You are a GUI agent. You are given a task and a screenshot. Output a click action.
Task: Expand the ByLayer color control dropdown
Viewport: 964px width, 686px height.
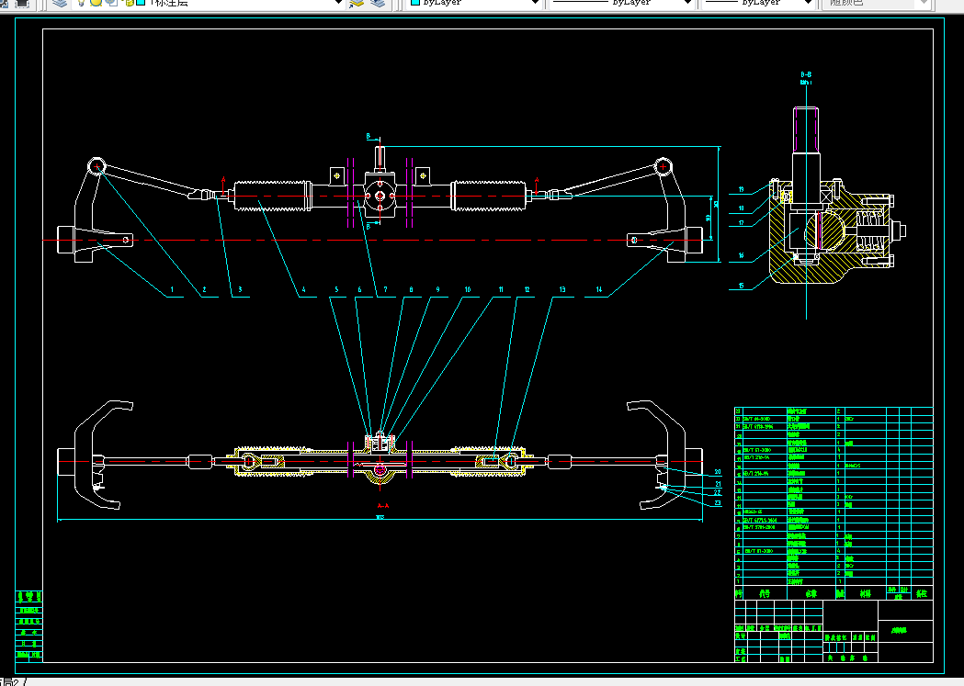534,3
